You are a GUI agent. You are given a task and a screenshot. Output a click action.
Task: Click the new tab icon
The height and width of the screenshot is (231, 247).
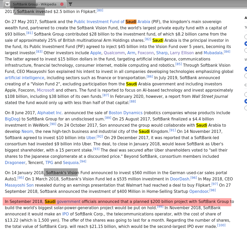pos(70,4)
